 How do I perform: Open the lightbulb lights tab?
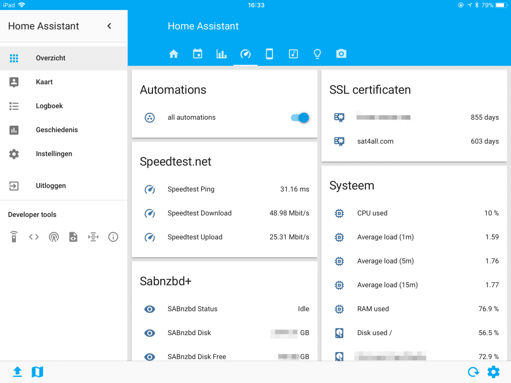pos(317,54)
